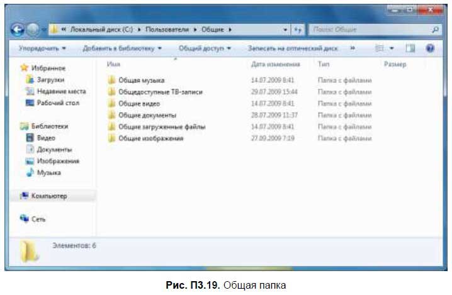The height and width of the screenshot is (295, 452).
Task: Click the Forward navigation arrow button
Action: 33,30
